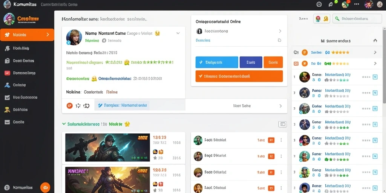Click the wide orange button under the blue one
This screenshot has height=193, width=386.
239,76
